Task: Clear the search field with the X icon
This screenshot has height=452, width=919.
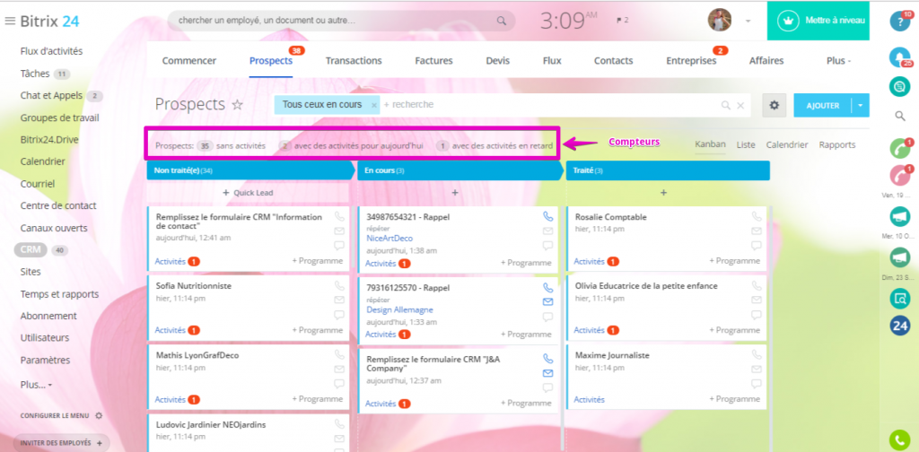Action: pos(740,106)
